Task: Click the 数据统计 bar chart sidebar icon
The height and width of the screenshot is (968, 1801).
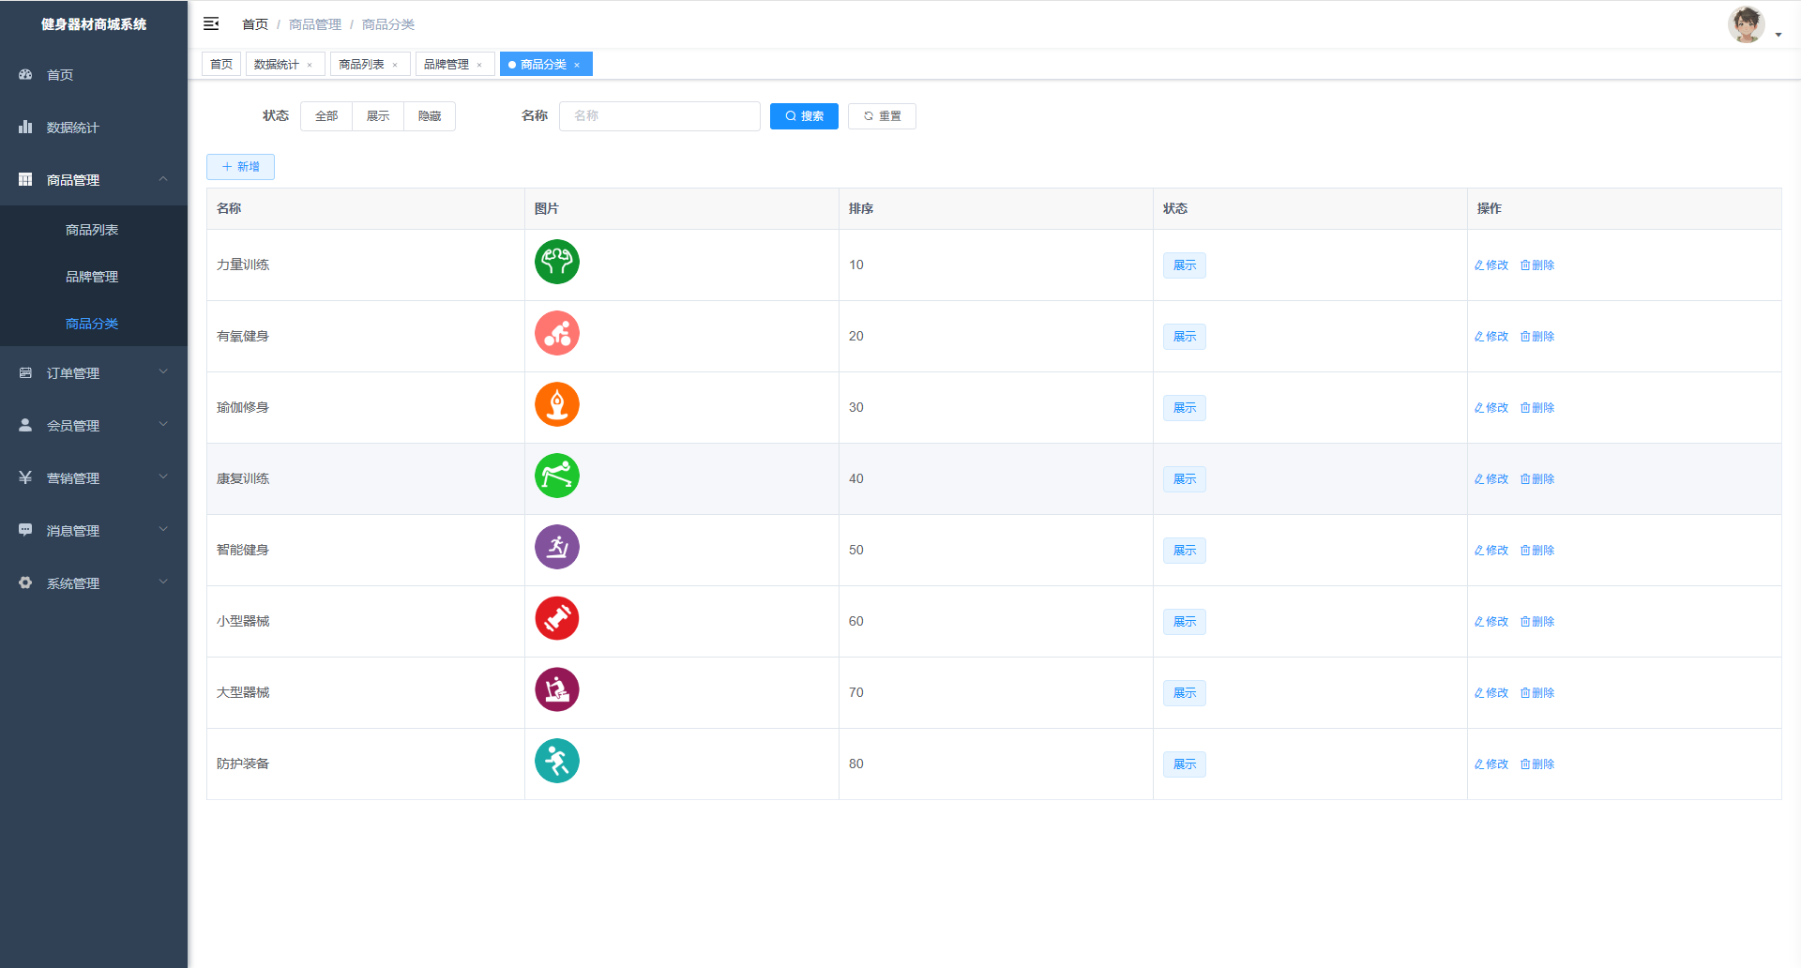Action: 25,127
